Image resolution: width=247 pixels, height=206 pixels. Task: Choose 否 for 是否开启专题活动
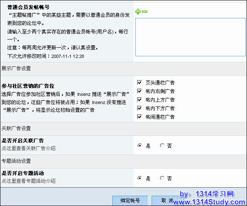[162, 178]
